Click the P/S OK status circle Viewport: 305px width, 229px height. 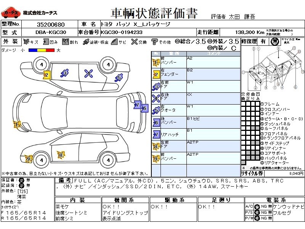coord(257,213)
